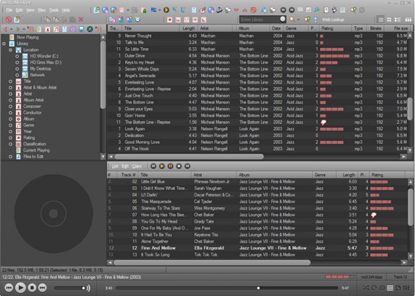Click the horizontal scrollbar under the library tracklist
This screenshot has height=296, width=415.
[x=189, y=156]
